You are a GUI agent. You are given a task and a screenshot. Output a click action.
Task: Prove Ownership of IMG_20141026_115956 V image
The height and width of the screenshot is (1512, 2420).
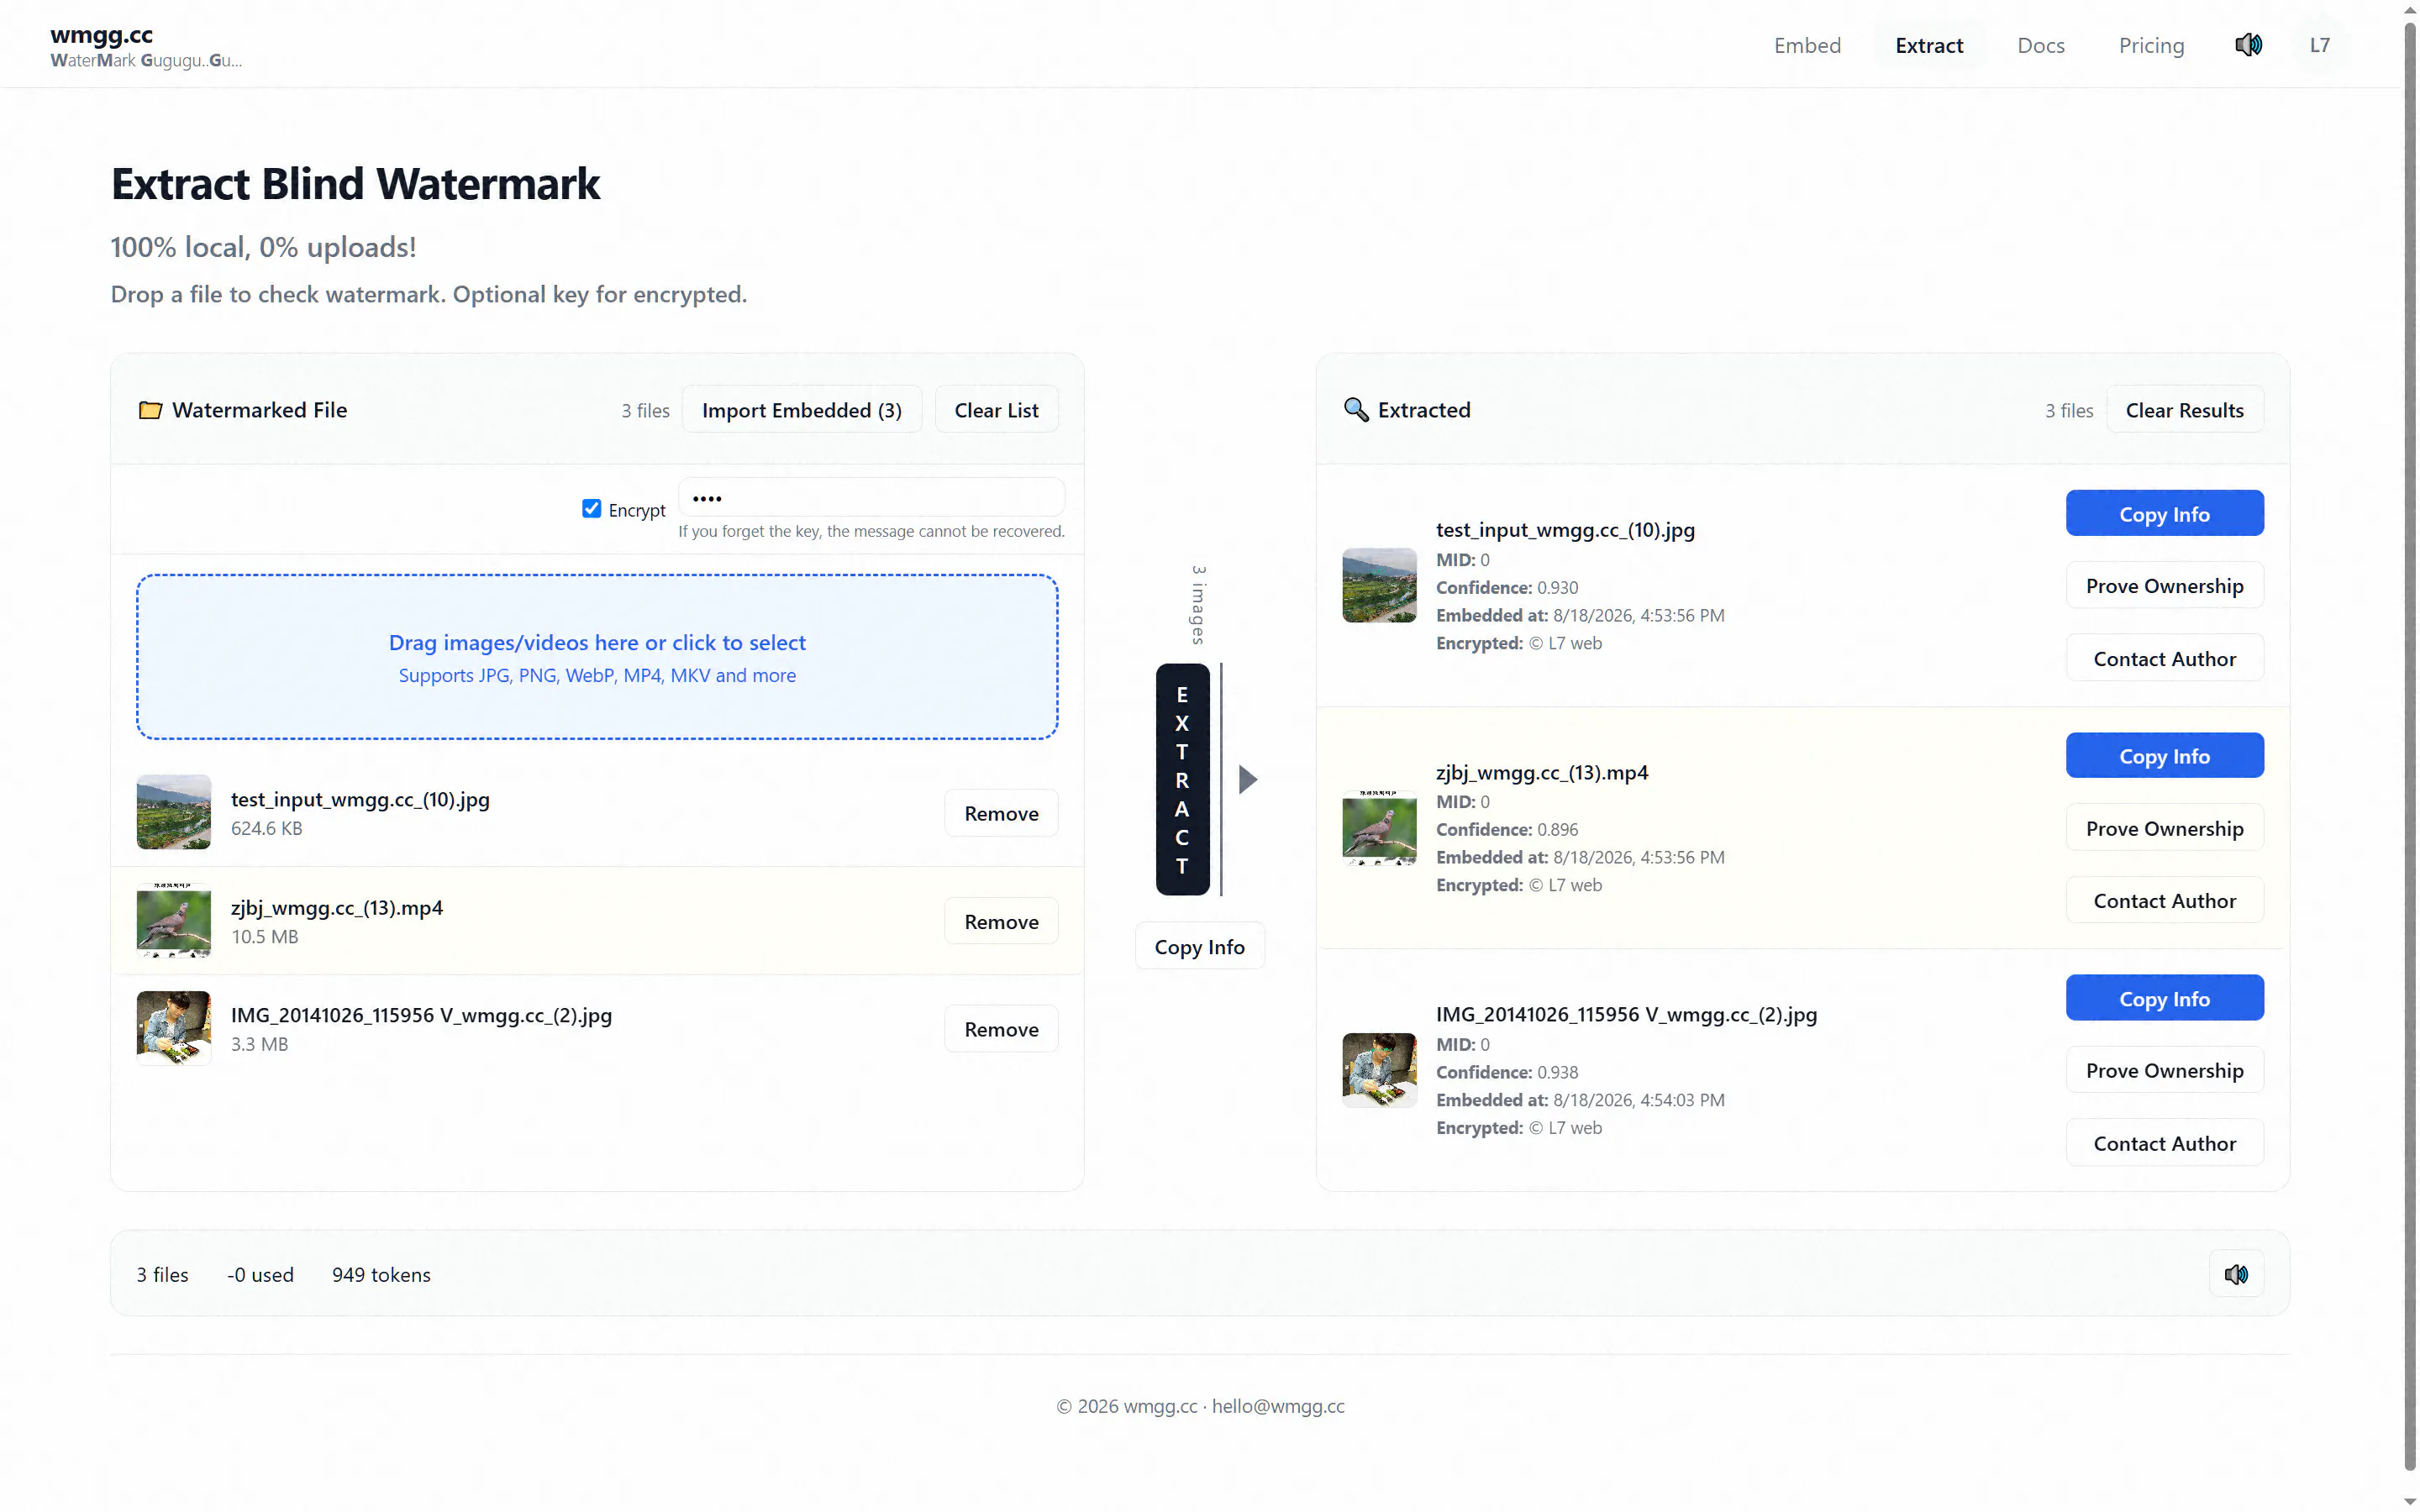[2164, 1070]
